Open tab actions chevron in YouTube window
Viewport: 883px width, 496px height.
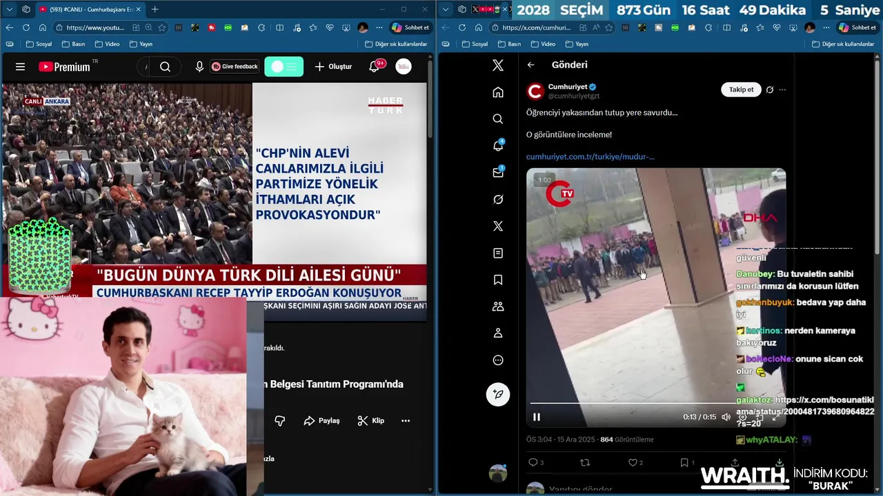[9, 10]
